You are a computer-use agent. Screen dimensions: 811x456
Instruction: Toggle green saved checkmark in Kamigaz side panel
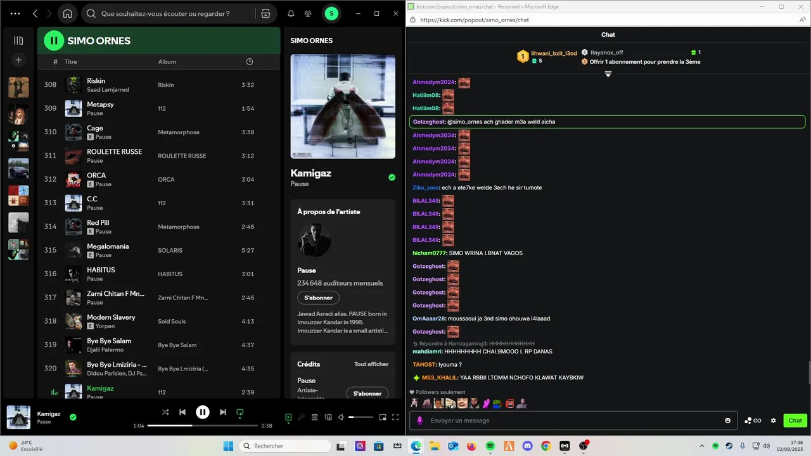(392, 177)
